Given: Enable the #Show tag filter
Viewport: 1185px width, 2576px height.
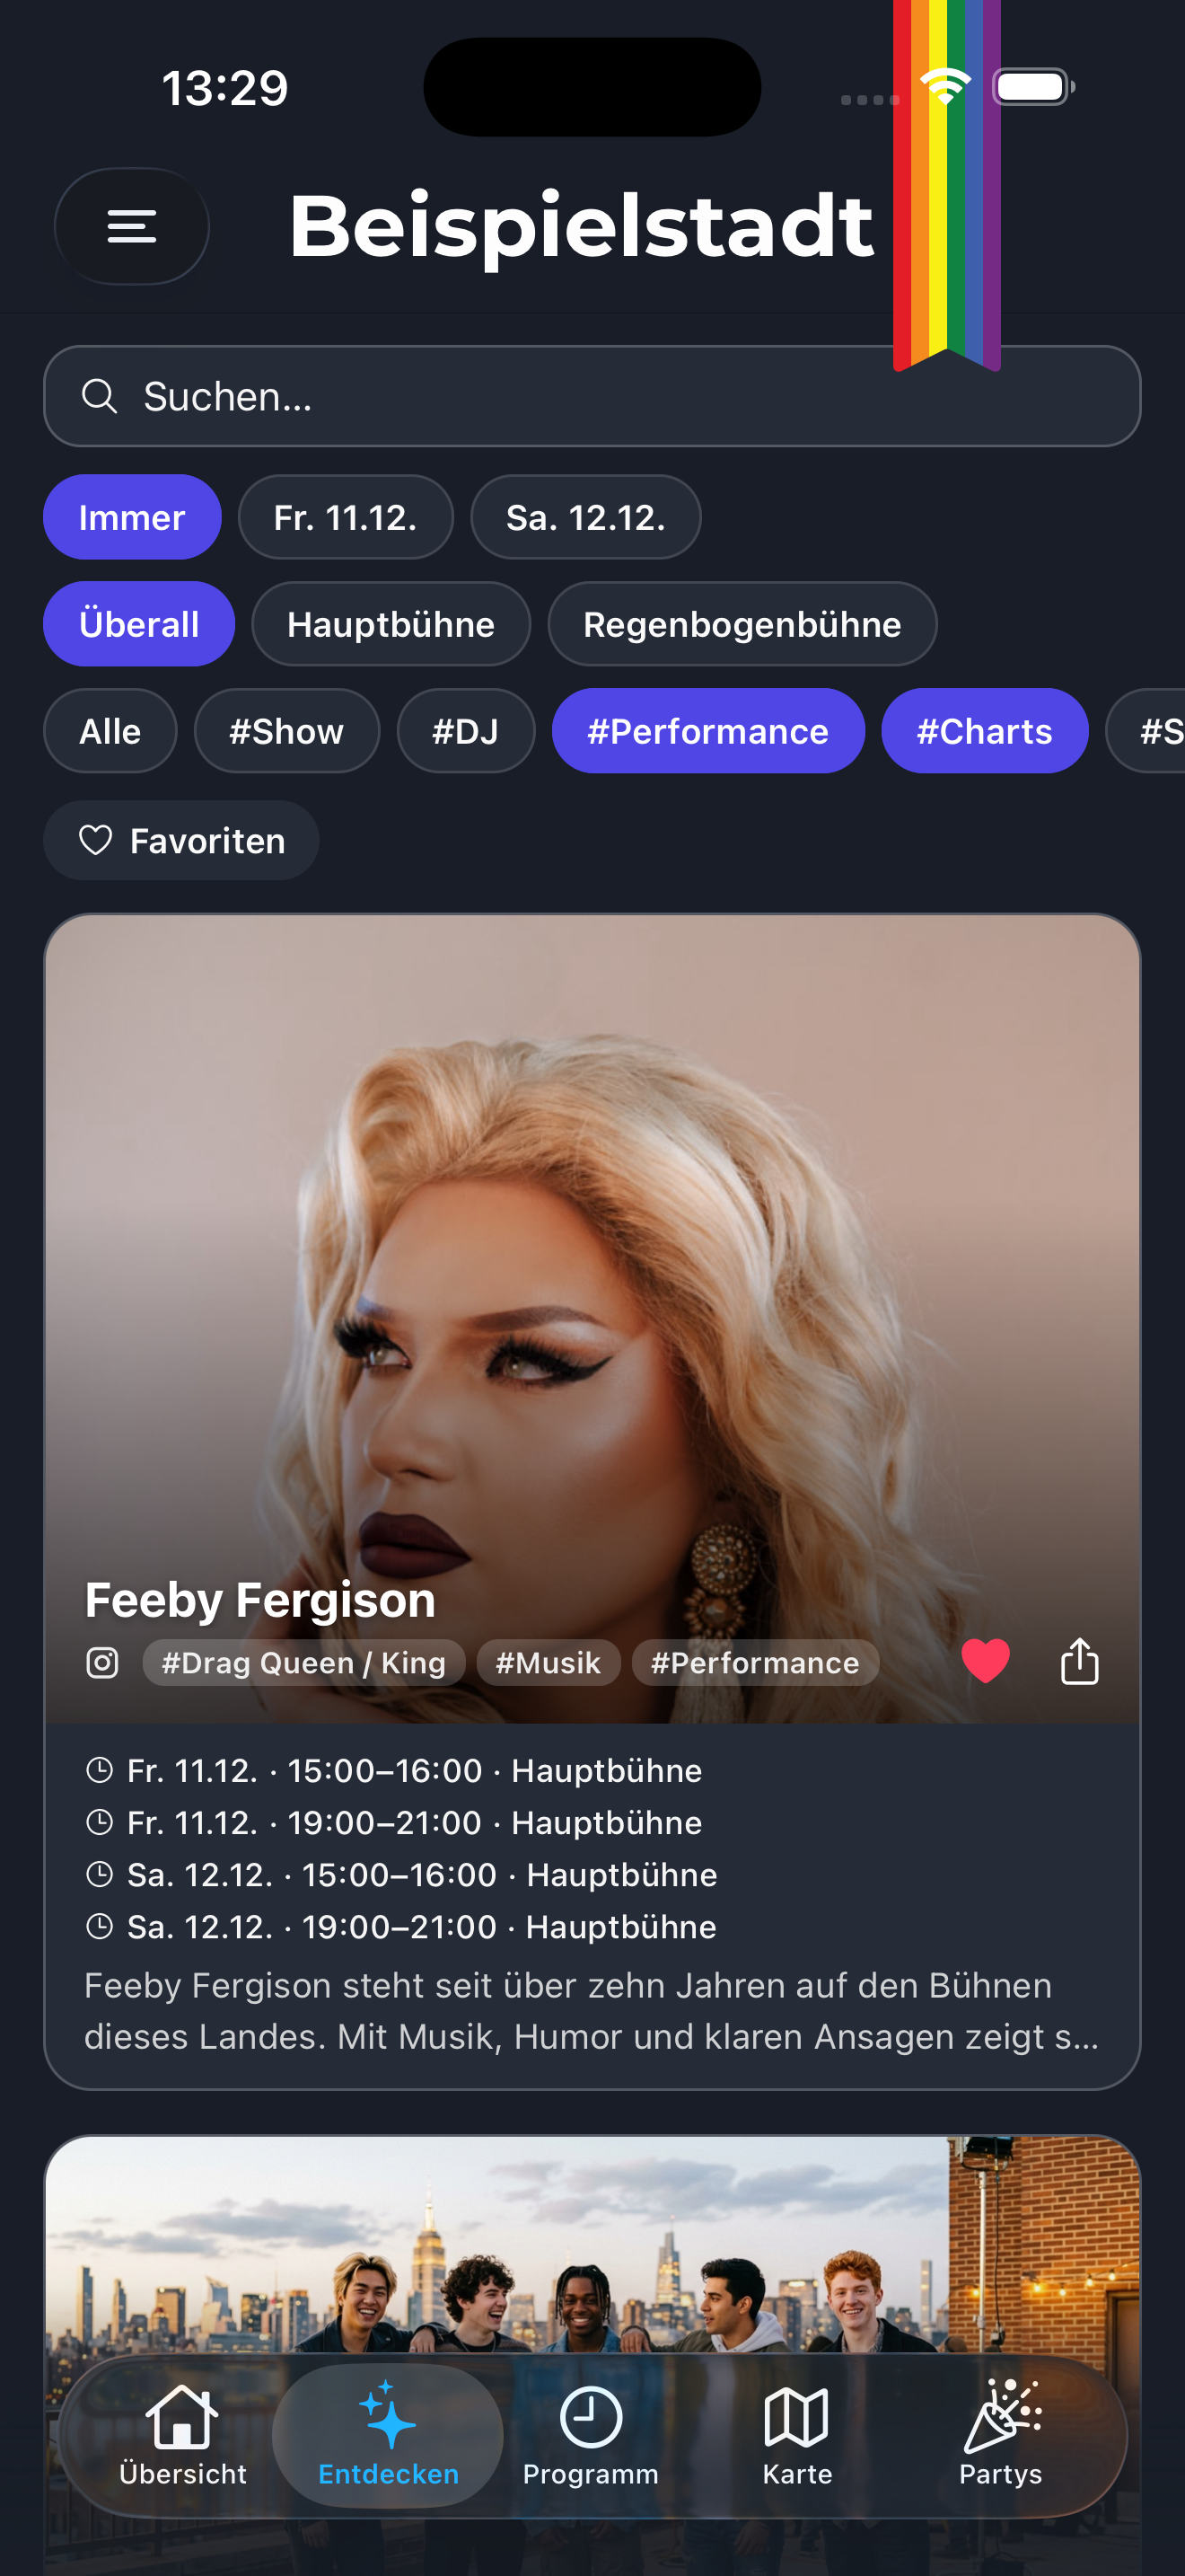Looking at the screenshot, I should 286,731.
